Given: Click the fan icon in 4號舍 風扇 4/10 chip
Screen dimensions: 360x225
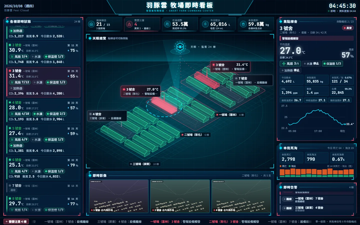Looking at the screenshot, I should pos(12,114).
